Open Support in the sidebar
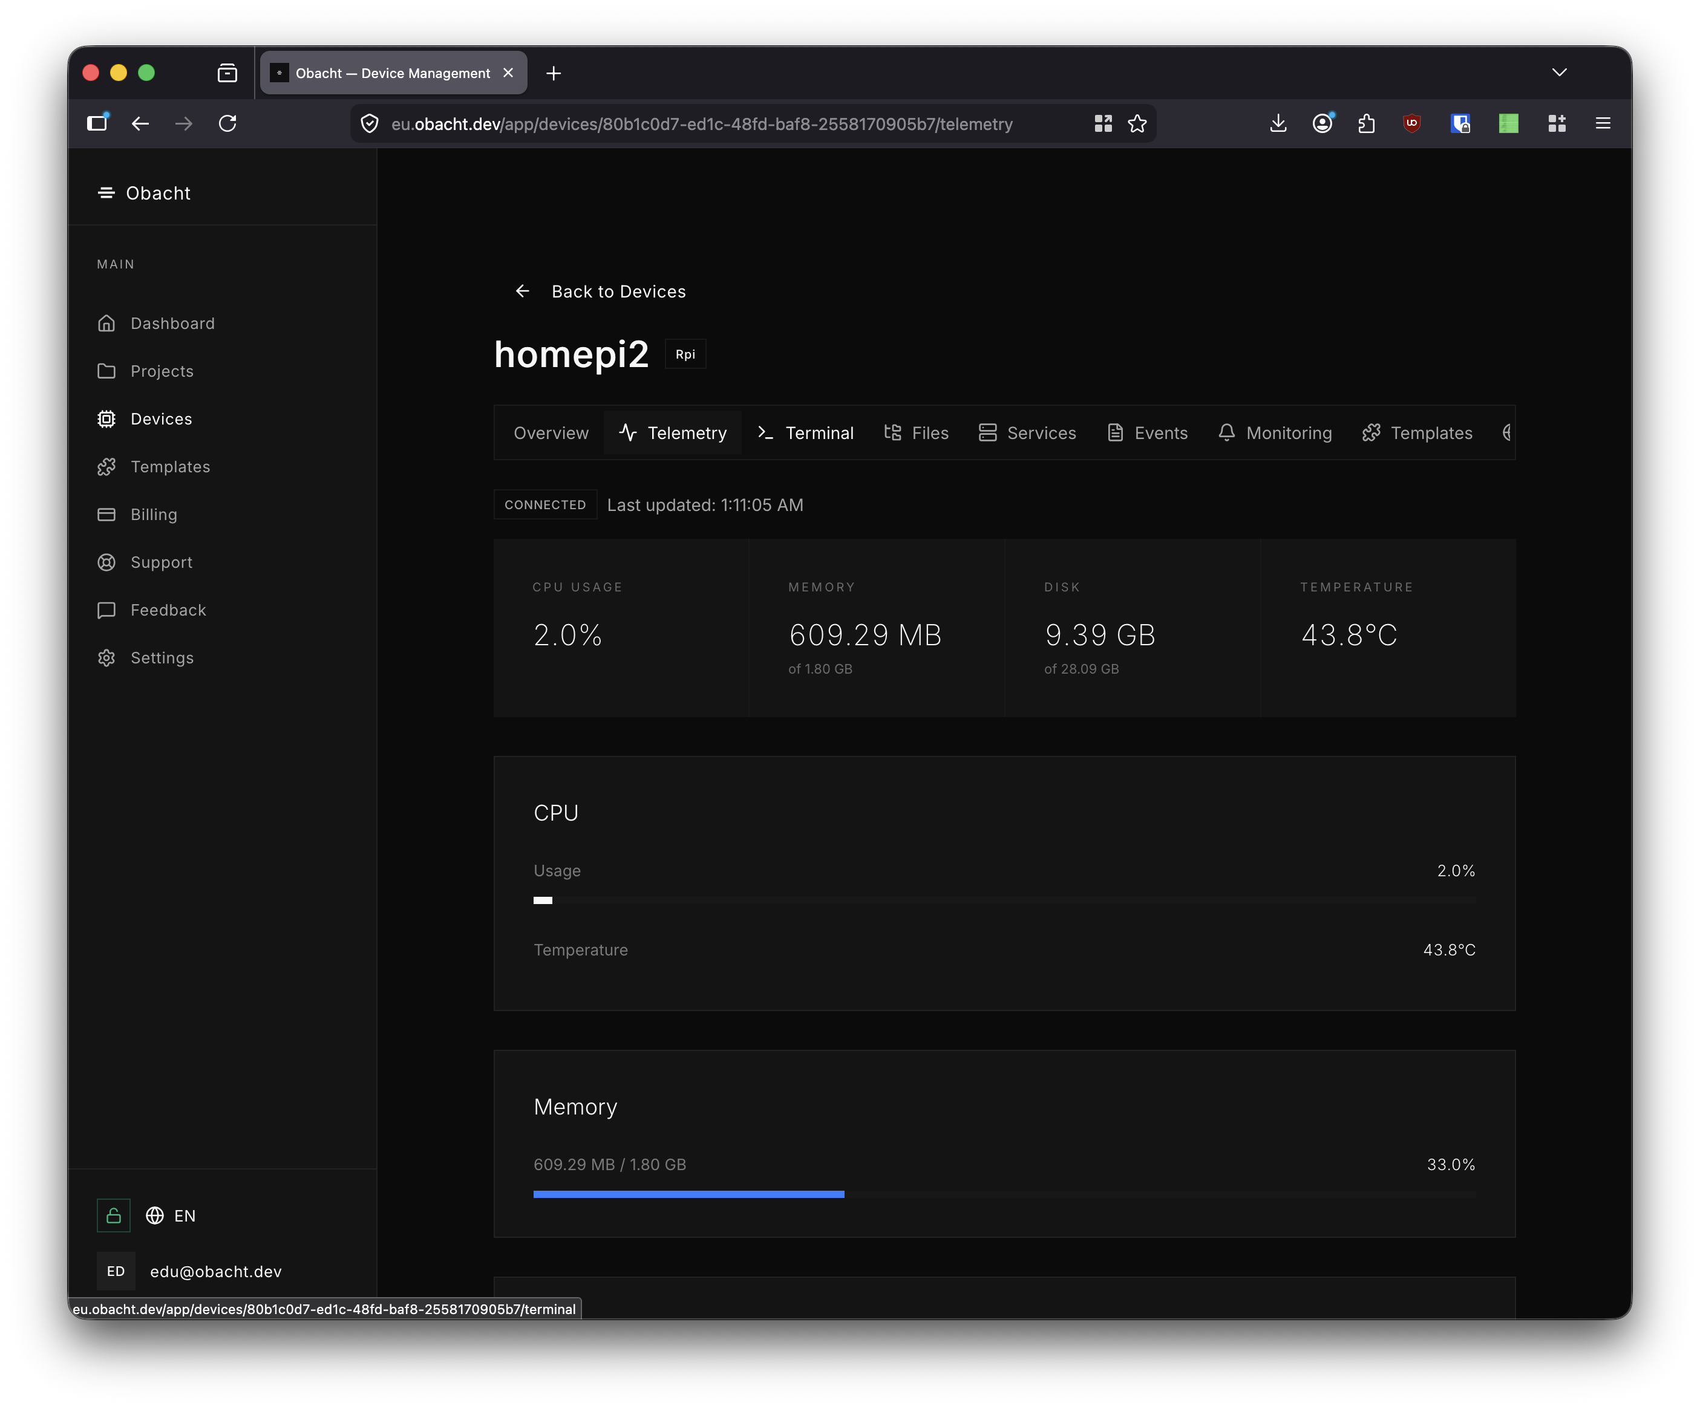Image resolution: width=1700 pixels, height=1409 pixels. coord(144,562)
